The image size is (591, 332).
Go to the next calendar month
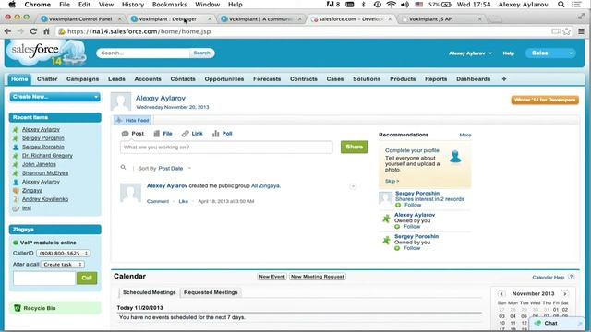[x=564, y=293]
